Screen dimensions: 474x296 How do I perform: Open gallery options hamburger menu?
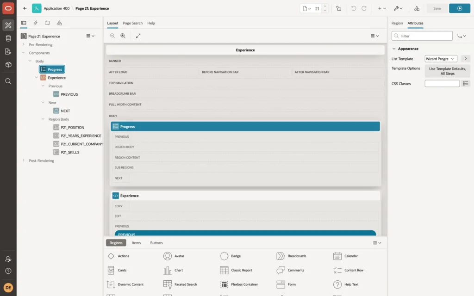click(377, 243)
